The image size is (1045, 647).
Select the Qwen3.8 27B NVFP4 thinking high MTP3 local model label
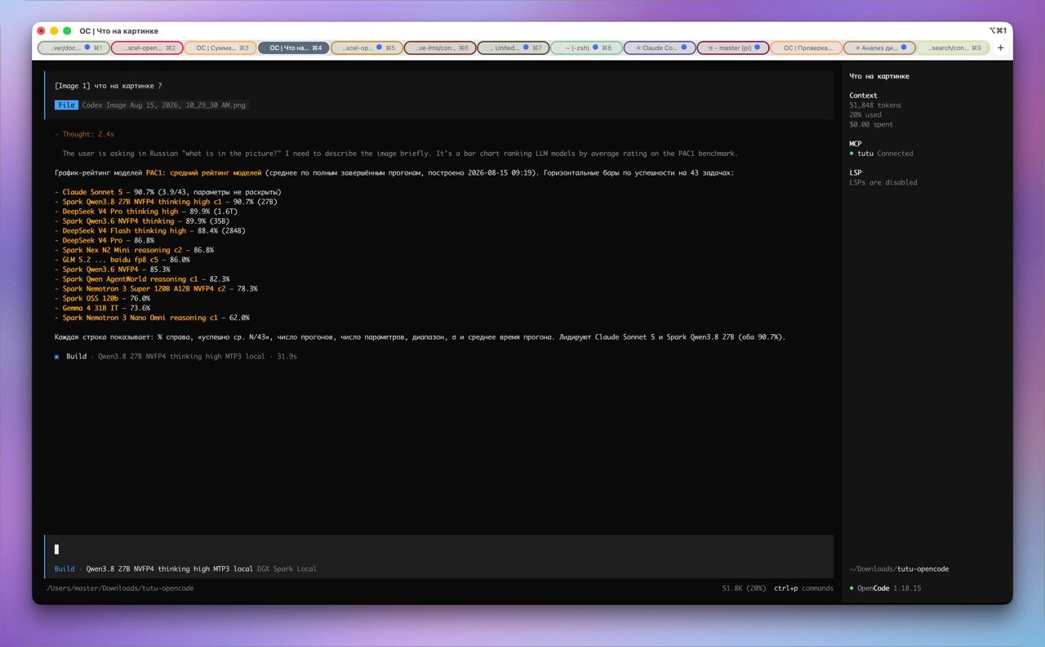pos(170,569)
